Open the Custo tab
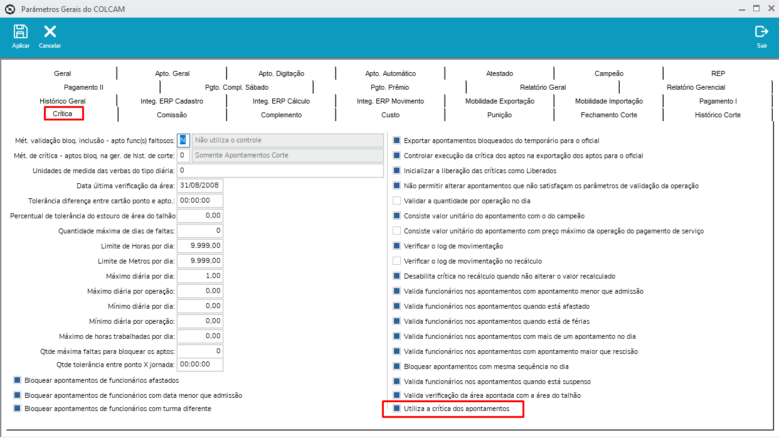This screenshot has width=779, height=438. click(x=390, y=115)
